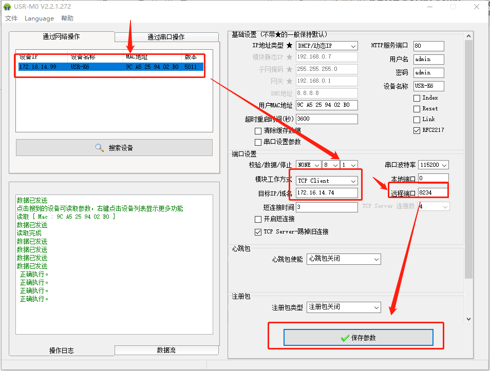Open the IP地址类型 DHCP dropdown
Screen dimensions: 490x371
click(x=327, y=46)
